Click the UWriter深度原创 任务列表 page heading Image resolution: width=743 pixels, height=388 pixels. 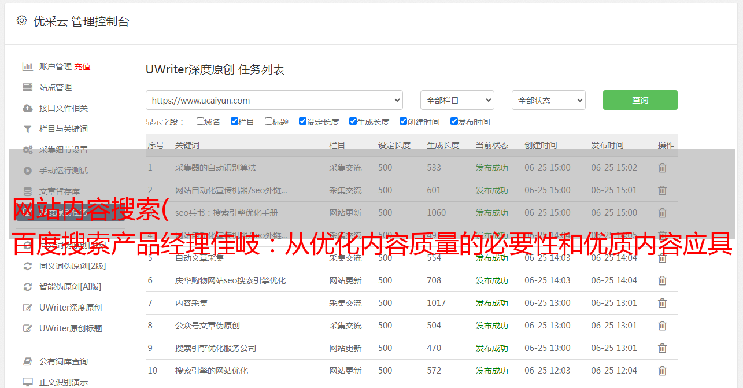click(215, 69)
